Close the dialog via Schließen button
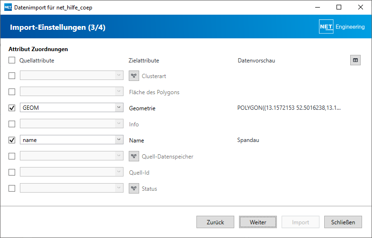The width and height of the screenshot is (372, 238). [x=343, y=222]
